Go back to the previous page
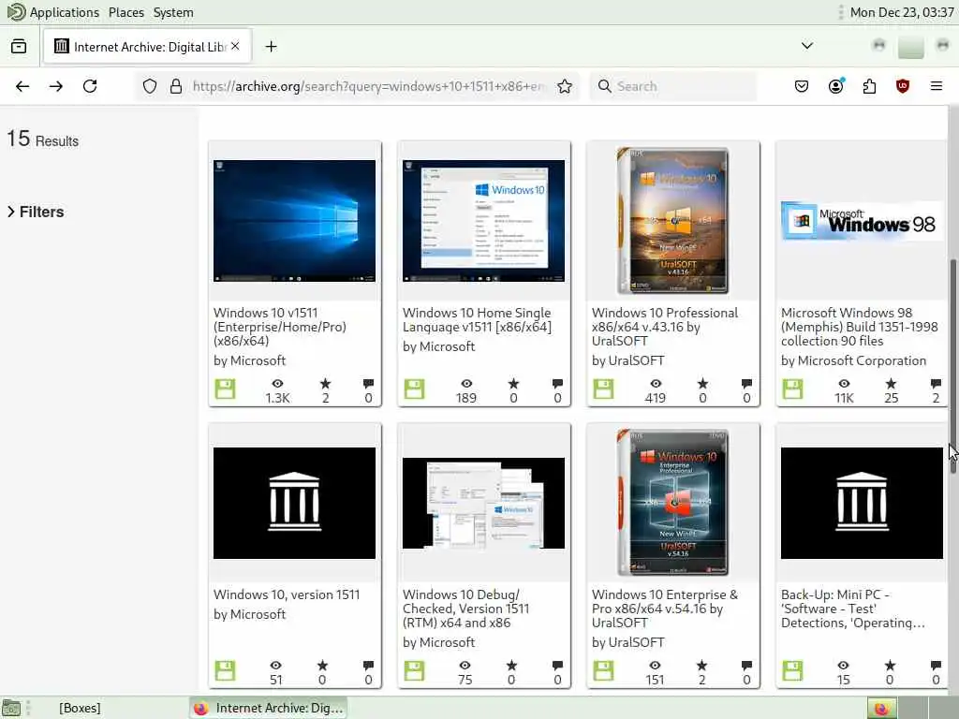Viewport: 959px width, 719px height. 22,86
